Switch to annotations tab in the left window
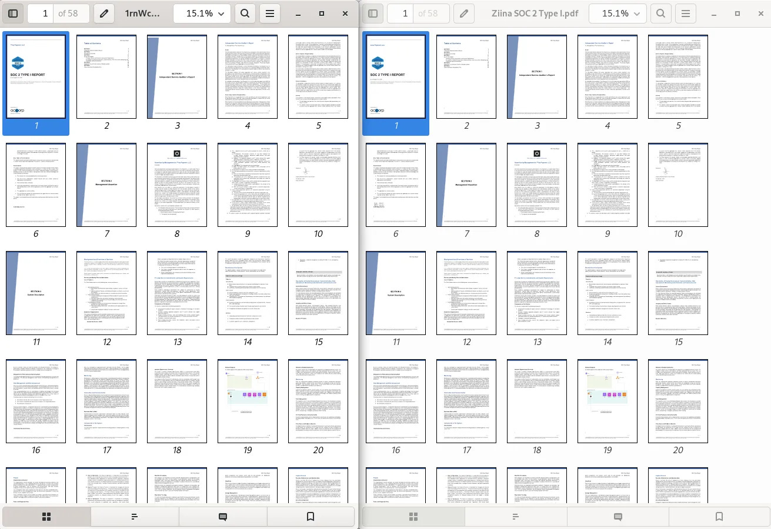The image size is (771, 529). pyautogui.click(x=223, y=517)
